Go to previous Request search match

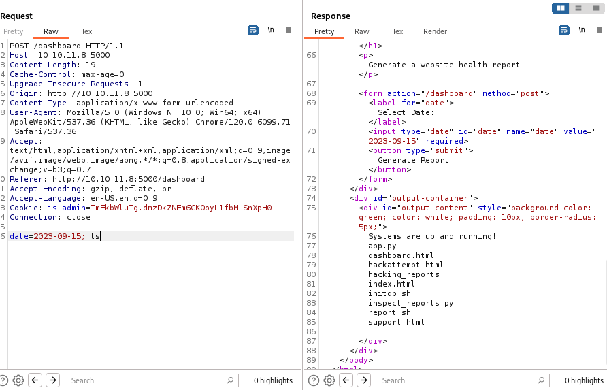pos(35,380)
